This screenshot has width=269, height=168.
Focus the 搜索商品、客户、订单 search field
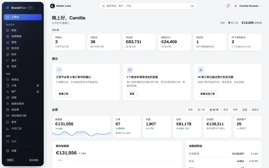pos(148,6)
